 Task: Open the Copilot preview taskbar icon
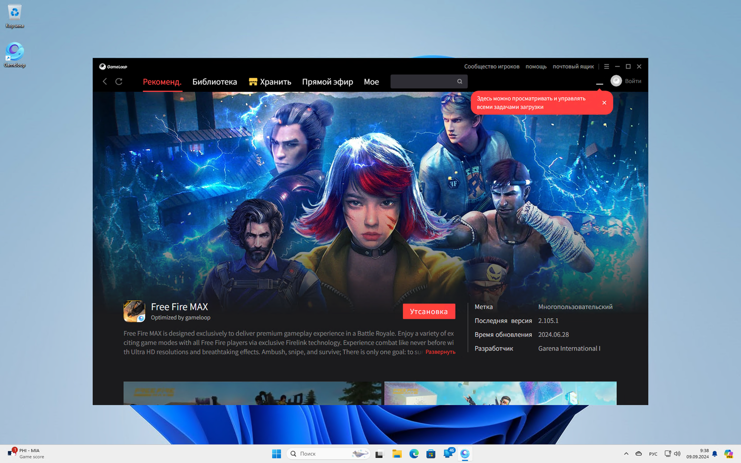point(729,454)
